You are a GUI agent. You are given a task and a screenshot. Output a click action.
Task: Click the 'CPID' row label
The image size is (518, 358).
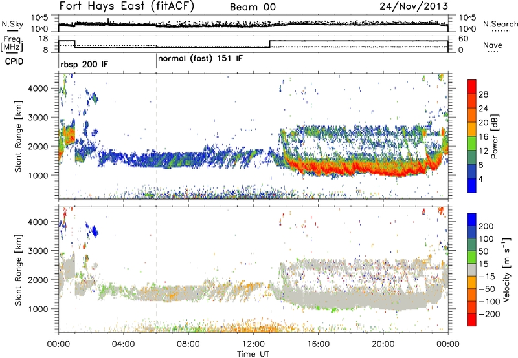point(14,61)
